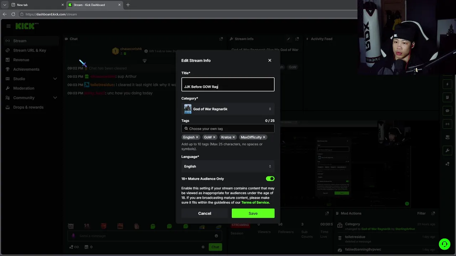Pop out the Session stats panel
Viewport: 456px width, 256px height.
327,213
